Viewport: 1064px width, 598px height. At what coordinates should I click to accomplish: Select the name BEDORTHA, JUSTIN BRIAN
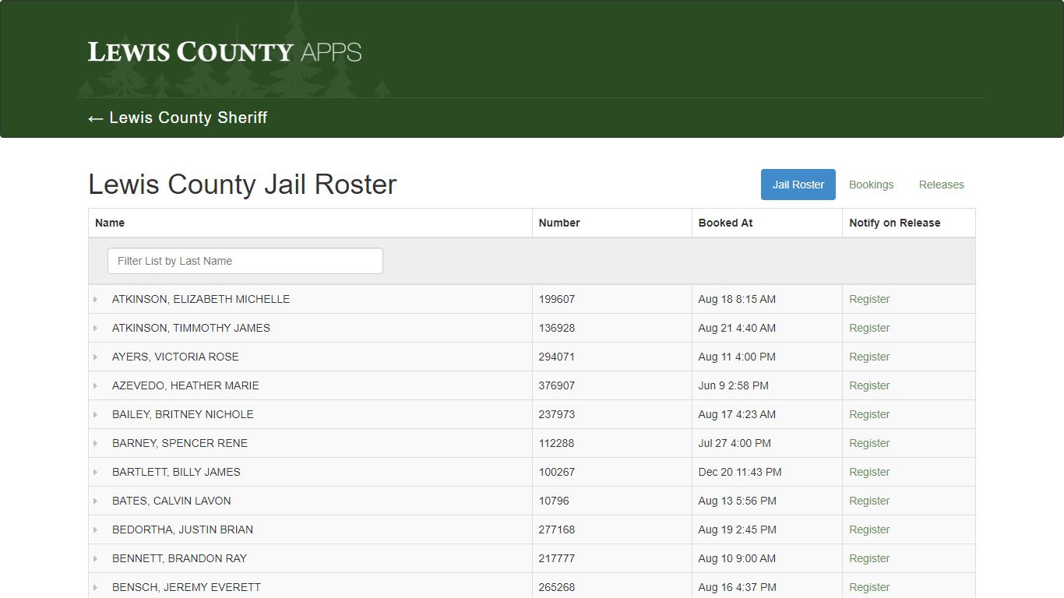pyautogui.click(x=182, y=529)
